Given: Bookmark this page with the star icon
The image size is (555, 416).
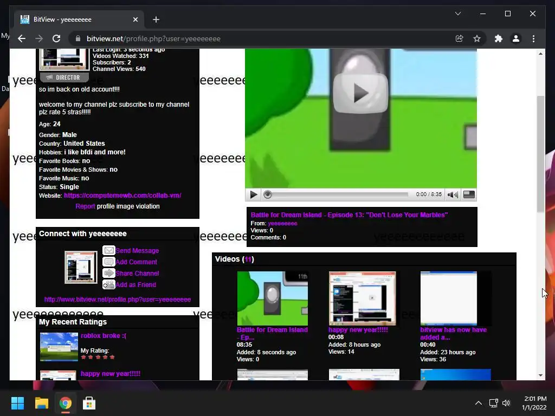Looking at the screenshot, I should [x=477, y=38].
